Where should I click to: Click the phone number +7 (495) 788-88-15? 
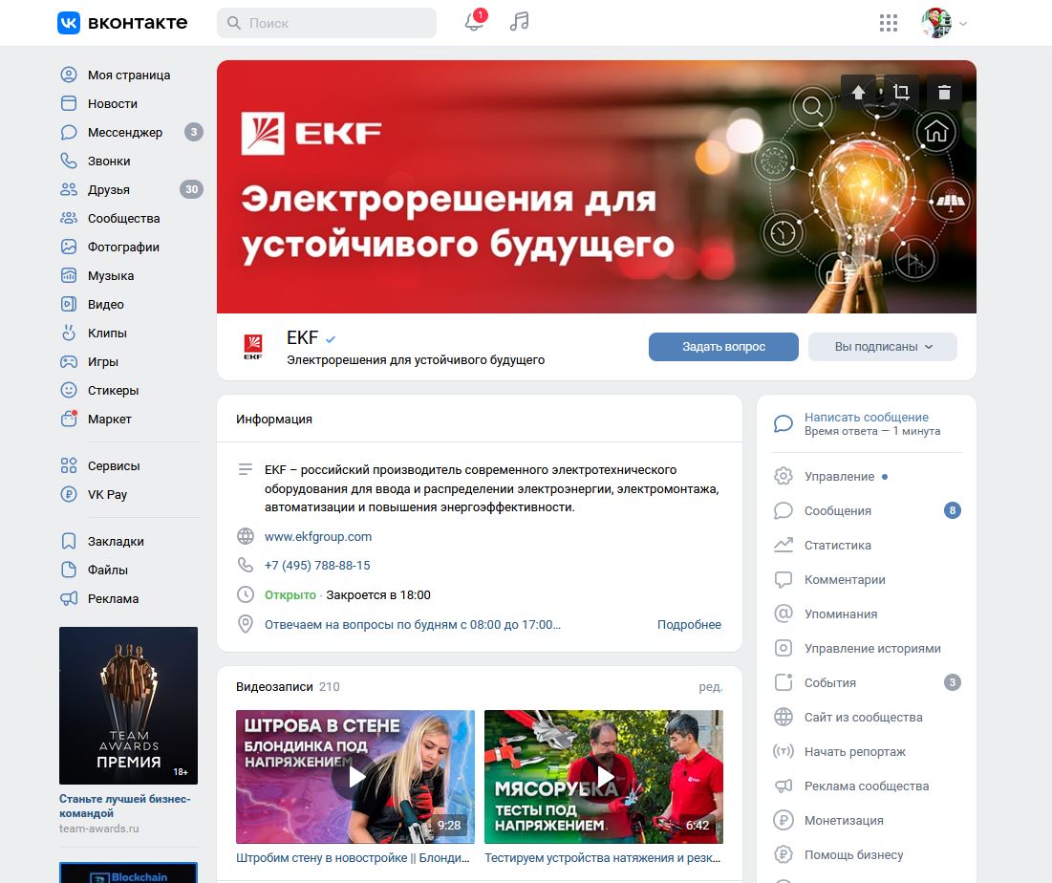[x=317, y=566]
